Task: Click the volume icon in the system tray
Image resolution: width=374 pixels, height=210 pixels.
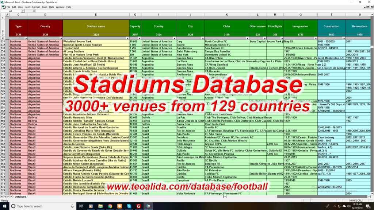Action: click(349, 206)
